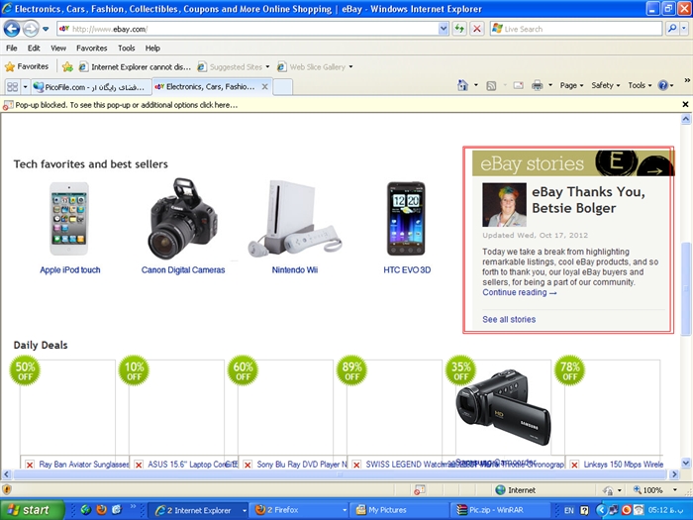This screenshot has width=693, height=520.
Task: Open the Help menu
Action: click(152, 49)
